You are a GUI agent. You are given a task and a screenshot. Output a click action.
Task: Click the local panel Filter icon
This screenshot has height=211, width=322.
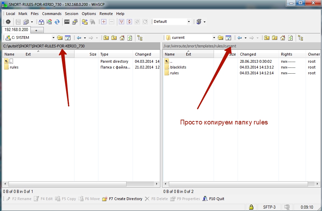click(x=68, y=38)
